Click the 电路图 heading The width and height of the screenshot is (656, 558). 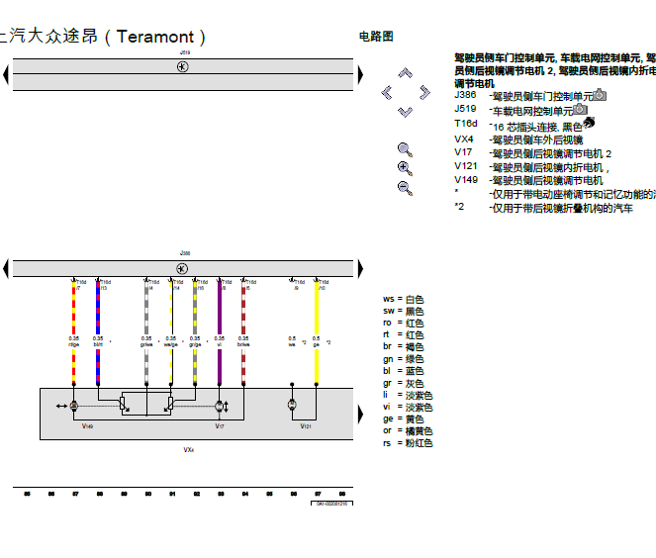click(376, 37)
